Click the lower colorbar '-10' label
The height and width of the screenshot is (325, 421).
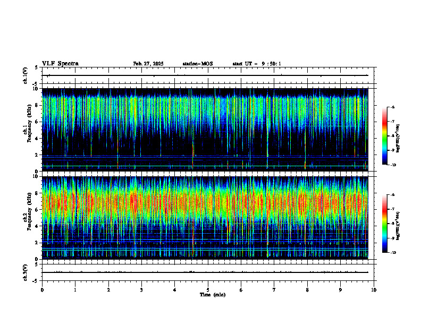coord(393,253)
